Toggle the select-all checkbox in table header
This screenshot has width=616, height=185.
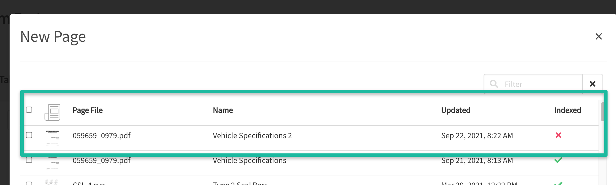[x=29, y=110]
